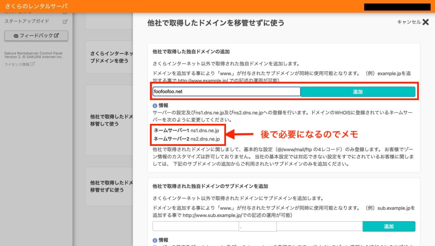Click external link icon beside スタートアップガイド
Image resolution: width=435 pixels, height=246 pixels.
tap(65, 21)
